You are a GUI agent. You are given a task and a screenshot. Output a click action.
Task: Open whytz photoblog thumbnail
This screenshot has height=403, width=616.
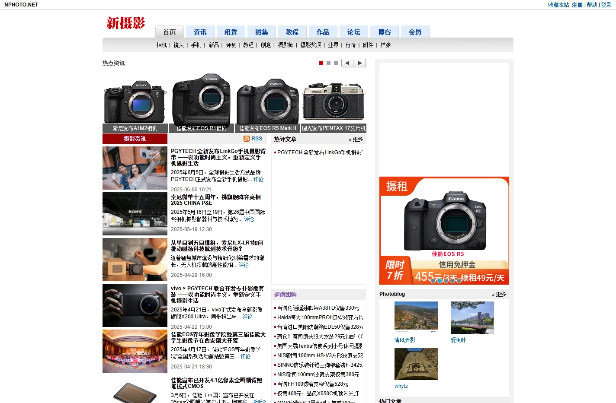416,364
